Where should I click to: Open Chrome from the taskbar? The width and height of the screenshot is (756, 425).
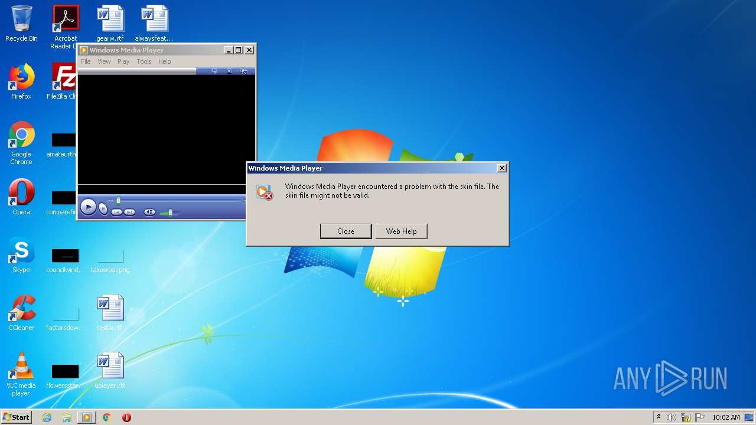coord(106,417)
